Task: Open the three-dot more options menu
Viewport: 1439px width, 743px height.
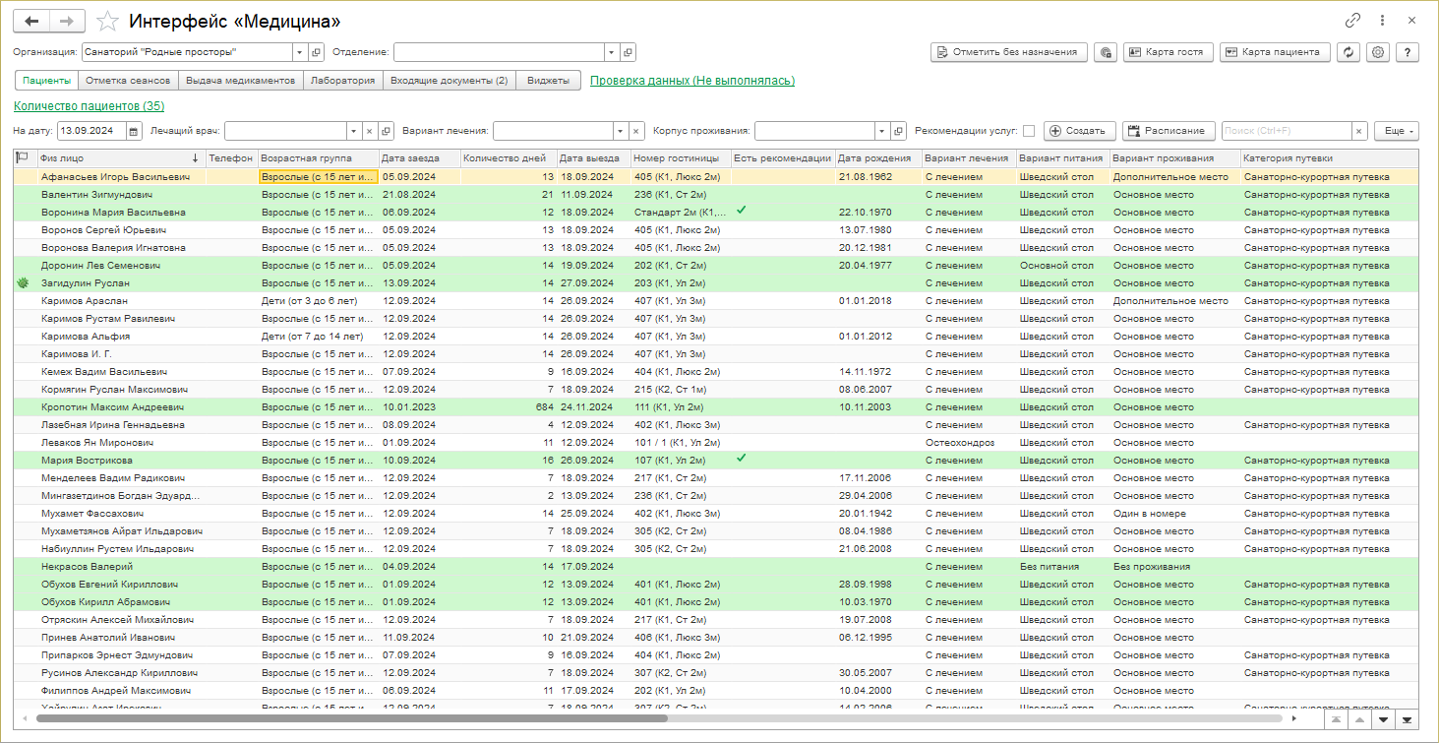Action: [x=1382, y=21]
